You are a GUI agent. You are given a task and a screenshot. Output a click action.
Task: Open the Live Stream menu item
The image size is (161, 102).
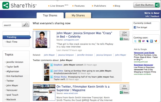[58, 6]
